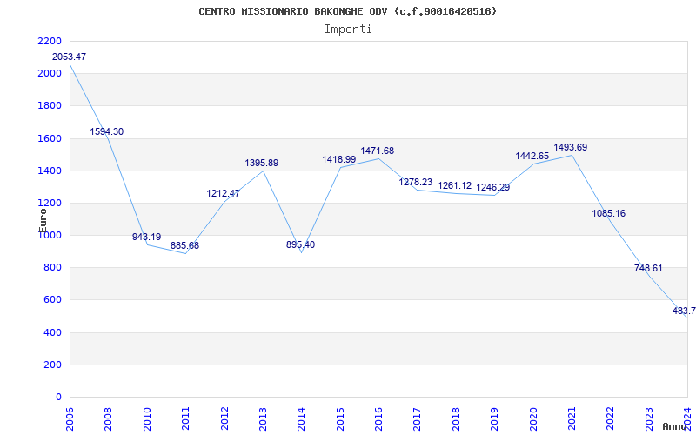Select the 1594.30 data label
696x435 pixels.
pyautogui.click(x=106, y=131)
